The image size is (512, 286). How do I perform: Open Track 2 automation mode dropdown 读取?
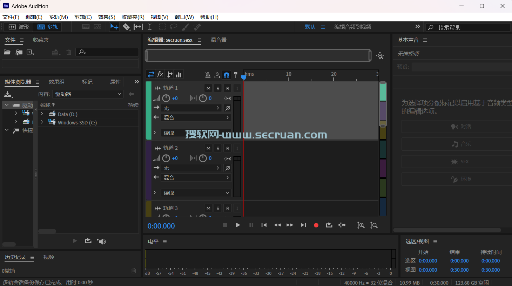tap(196, 193)
